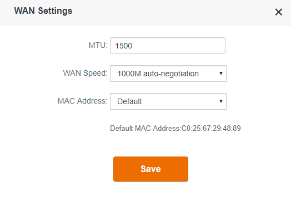Viewport: 291px width, 215px height.
Task: Open the WAN Speed combo box
Action: tap(168, 74)
